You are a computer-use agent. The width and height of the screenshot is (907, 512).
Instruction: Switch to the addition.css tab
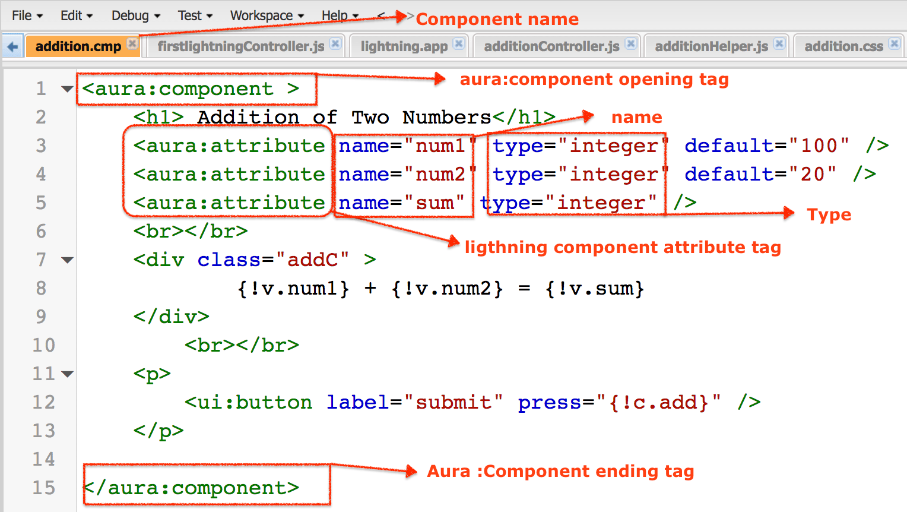843,46
